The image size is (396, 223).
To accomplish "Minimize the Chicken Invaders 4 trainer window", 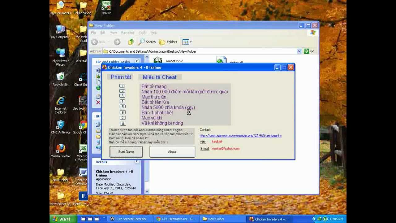I will 277,68.
